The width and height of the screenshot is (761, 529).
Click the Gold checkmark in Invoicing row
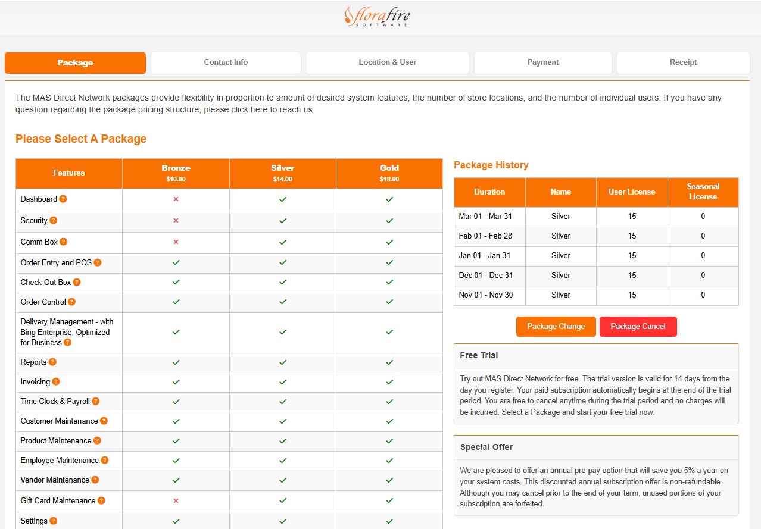pyautogui.click(x=389, y=382)
